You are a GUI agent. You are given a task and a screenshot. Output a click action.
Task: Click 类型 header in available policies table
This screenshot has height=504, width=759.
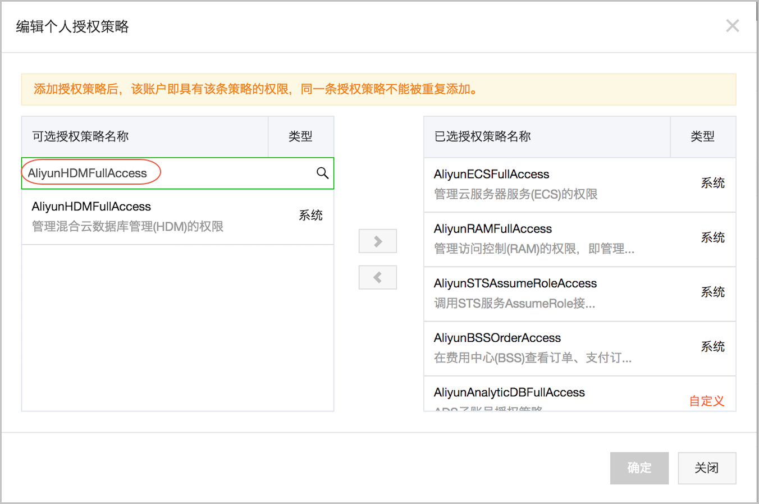(301, 136)
